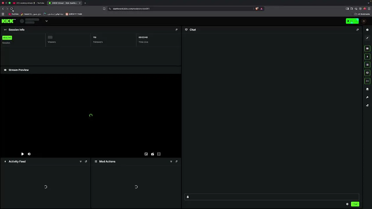Bookmark this page icon in address bar
The image size is (372, 209).
pyautogui.click(x=104, y=9)
